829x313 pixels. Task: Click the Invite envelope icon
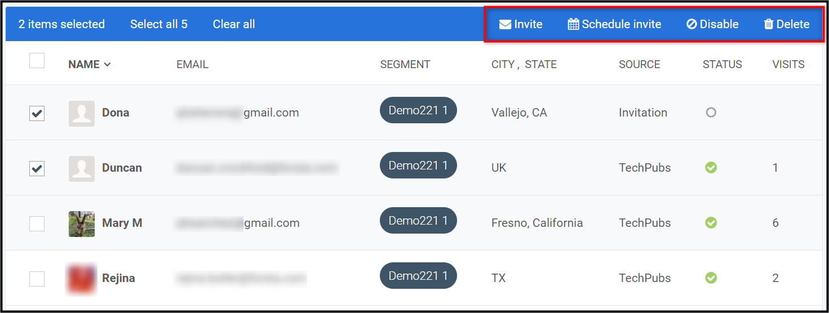tap(506, 24)
